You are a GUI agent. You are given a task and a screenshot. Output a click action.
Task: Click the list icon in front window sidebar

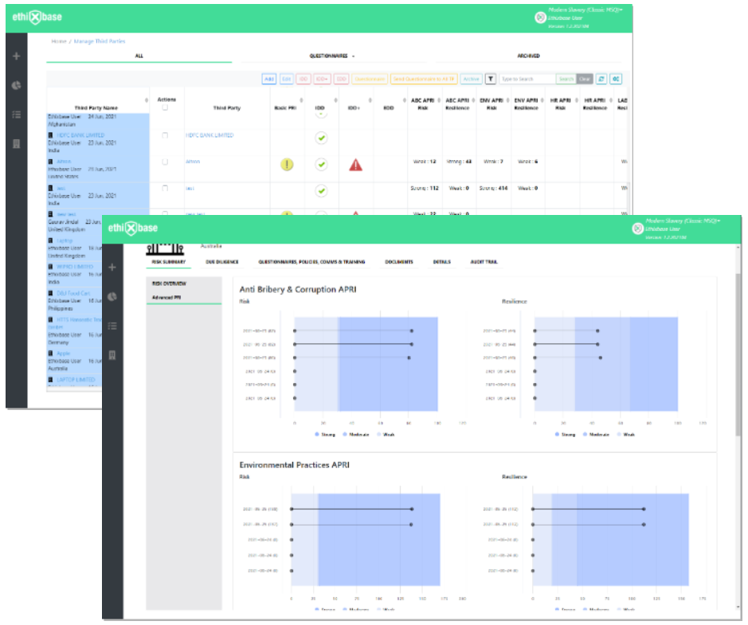(112, 326)
